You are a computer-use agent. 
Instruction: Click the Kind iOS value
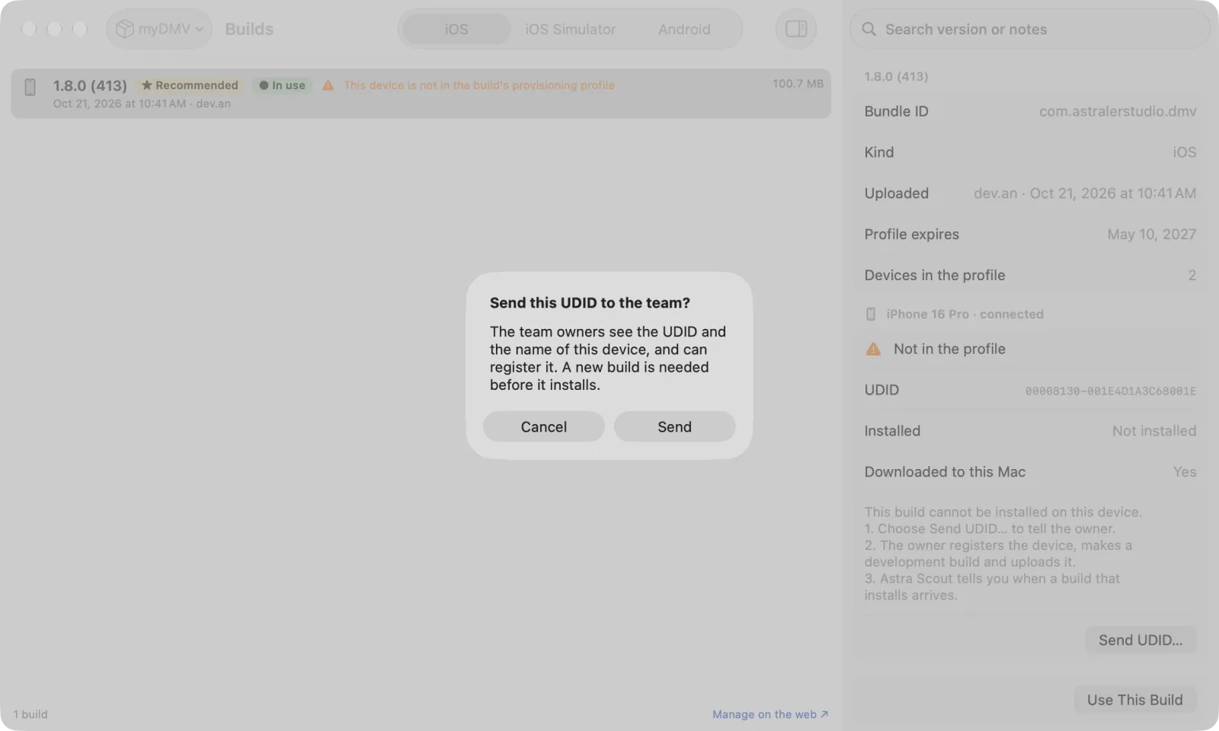[x=1184, y=152]
